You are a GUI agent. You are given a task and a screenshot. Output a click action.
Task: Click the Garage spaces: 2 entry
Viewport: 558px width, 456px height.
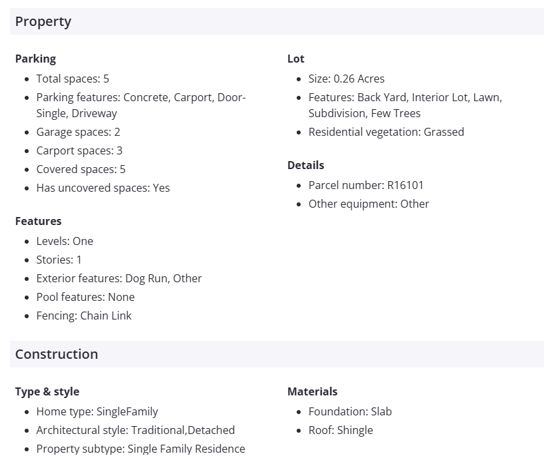[78, 132]
